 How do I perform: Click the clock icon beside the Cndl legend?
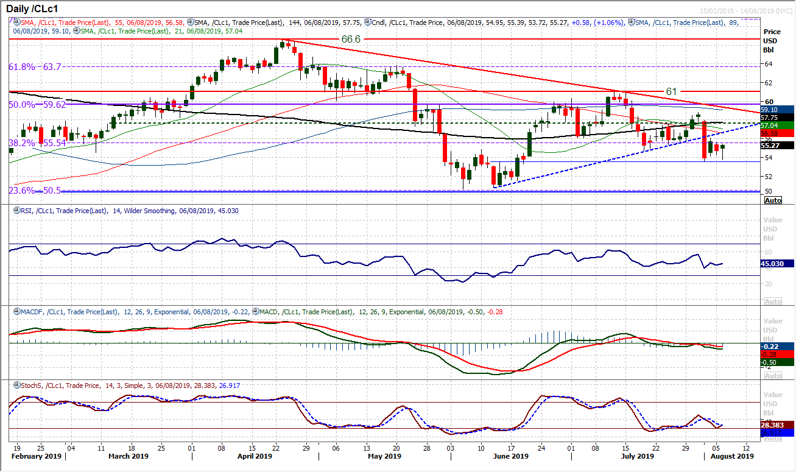pyautogui.click(x=369, y=21)
